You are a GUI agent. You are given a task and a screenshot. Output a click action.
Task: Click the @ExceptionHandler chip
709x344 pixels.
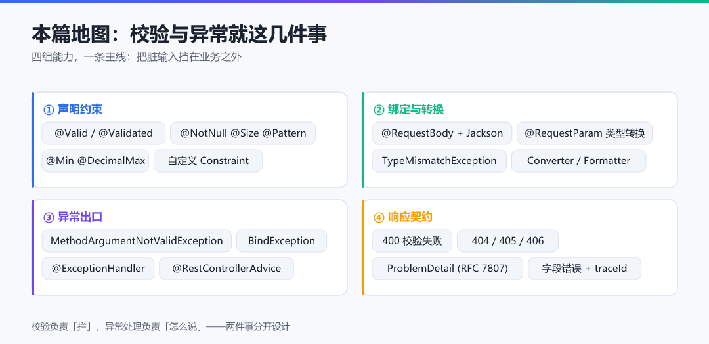click(98, 269)
